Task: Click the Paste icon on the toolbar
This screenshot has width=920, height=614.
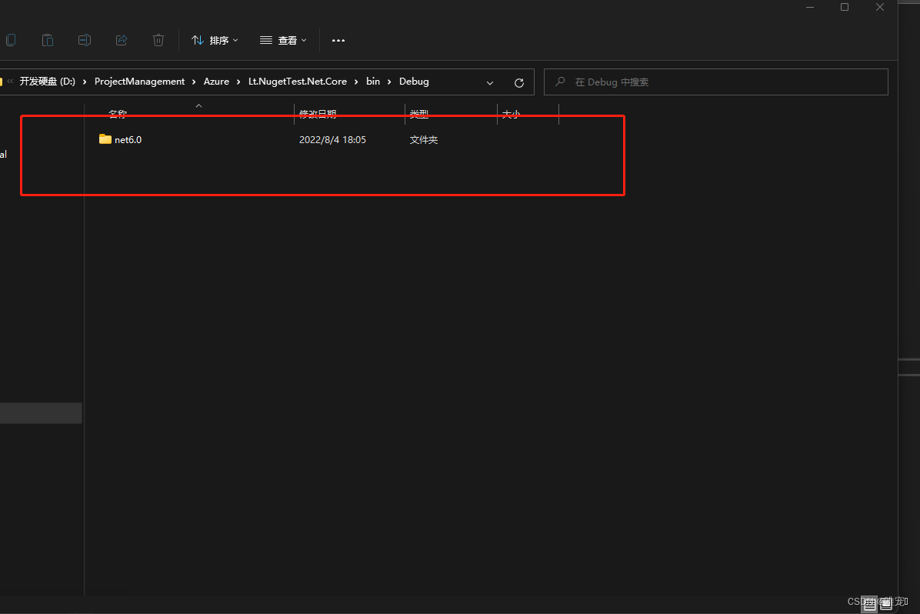Action: coord(48,40)
